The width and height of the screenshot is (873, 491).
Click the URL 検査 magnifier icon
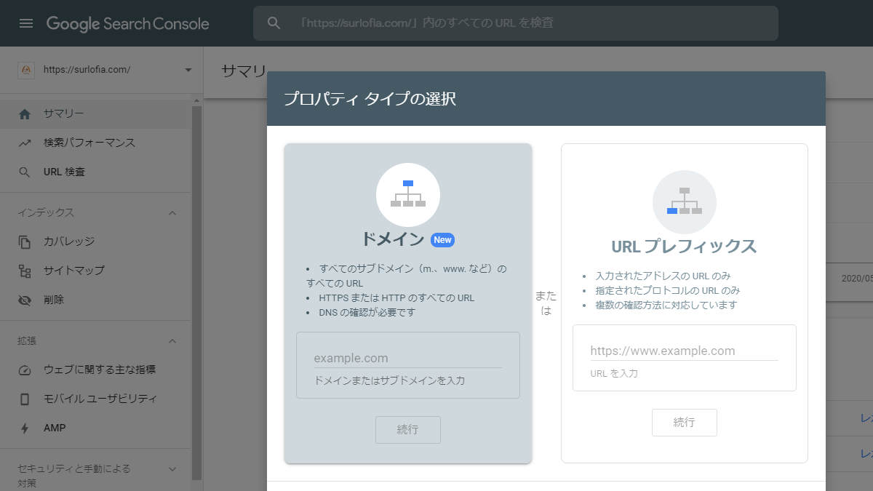click(25, 172)
